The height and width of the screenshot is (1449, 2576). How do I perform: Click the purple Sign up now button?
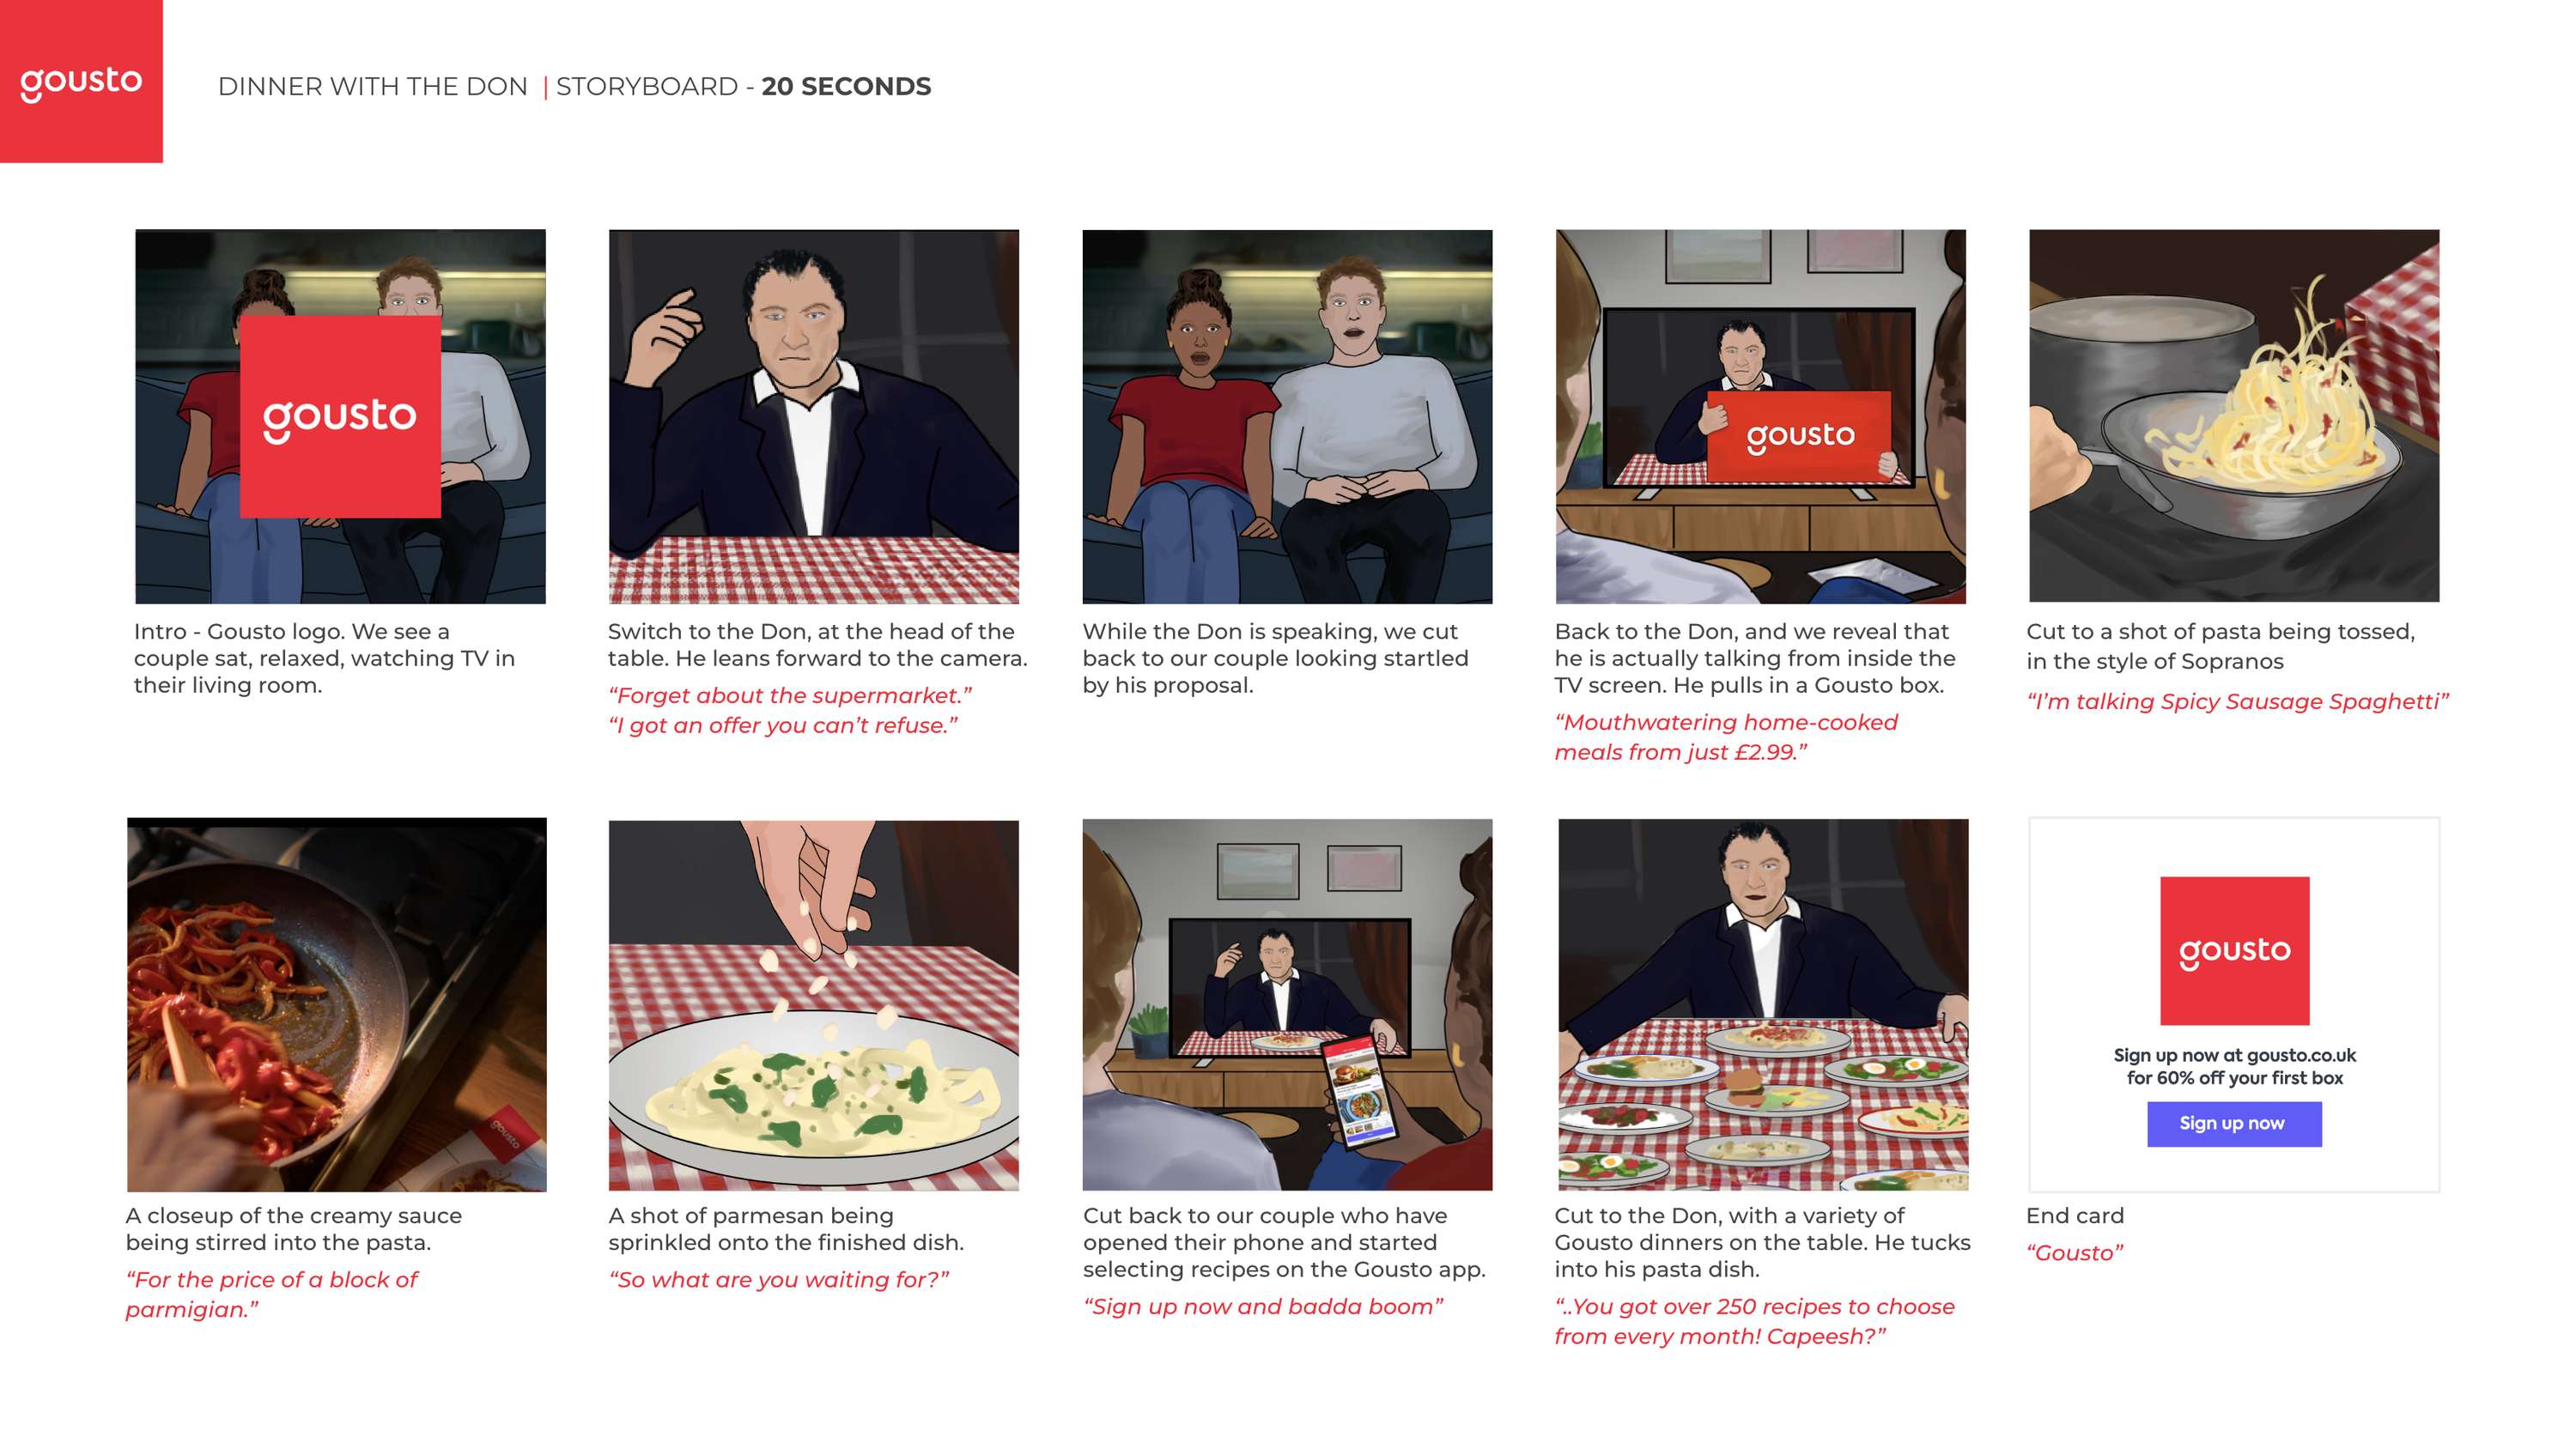click(2234, 1123)
